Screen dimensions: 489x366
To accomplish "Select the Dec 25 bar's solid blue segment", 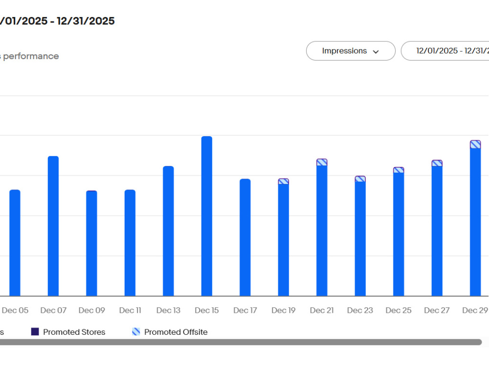I will click(x=399, y=234).
